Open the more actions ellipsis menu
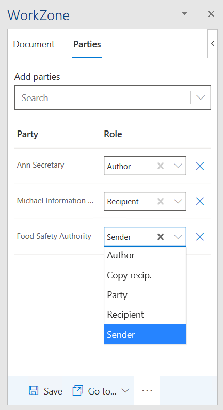223x410 pixels. pyautogui.click(x=147, y=390)
